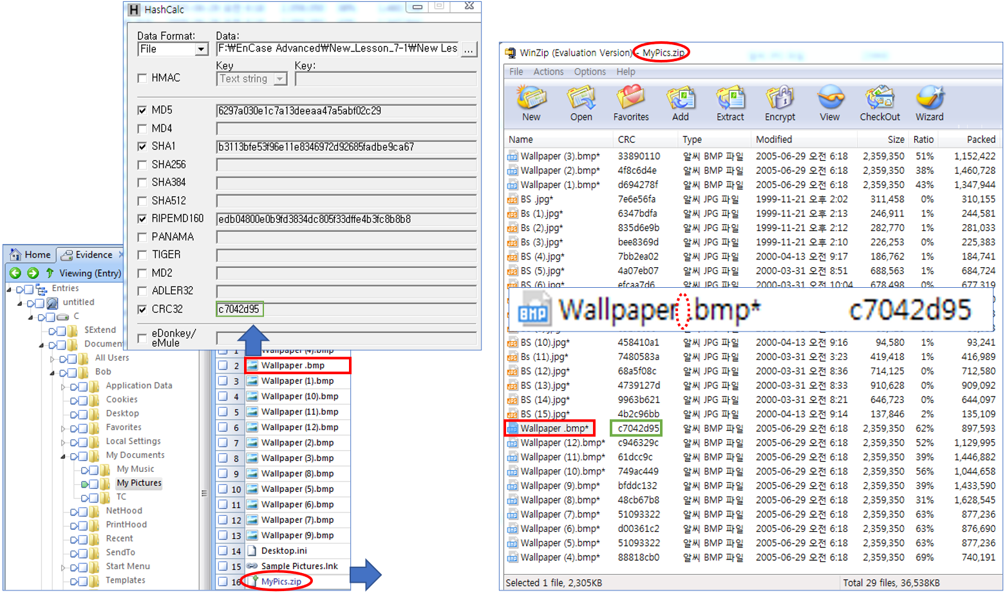
Task: Select the NetHood folder in tree
Action: pos(124,511)
